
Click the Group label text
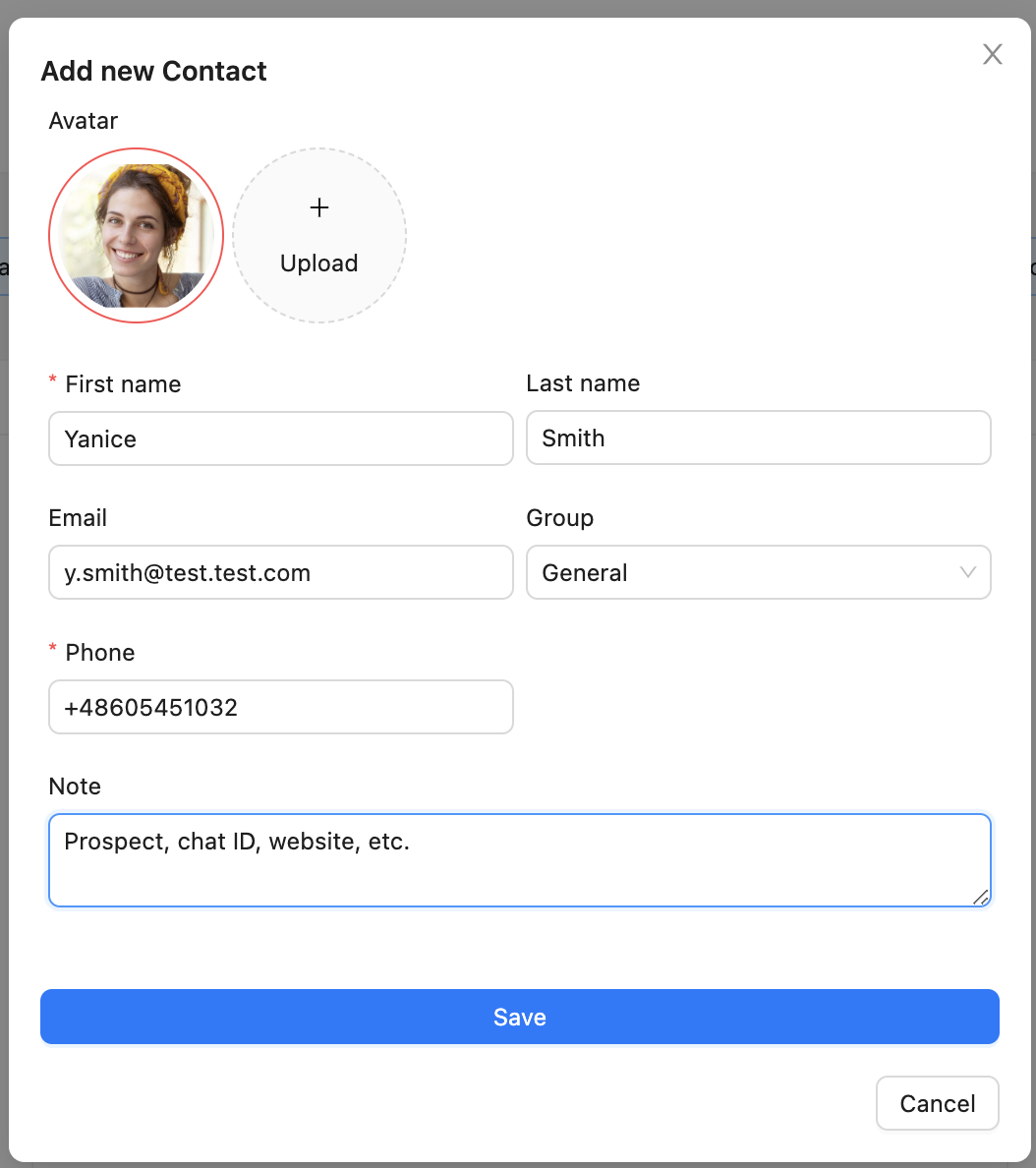point(560,518)
